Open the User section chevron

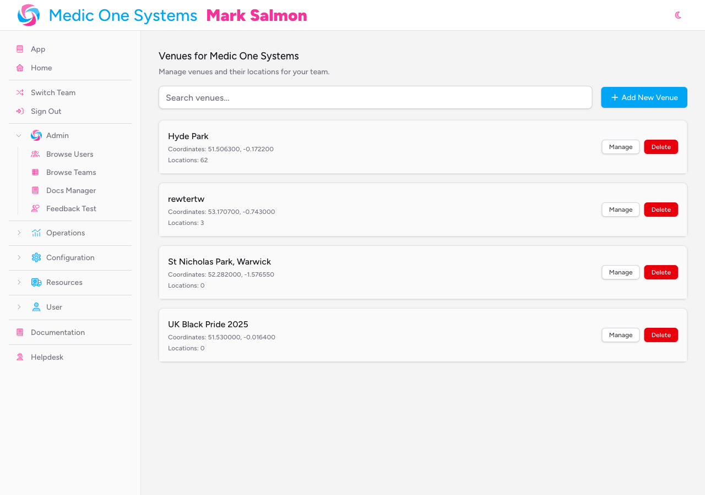(19, 307)
